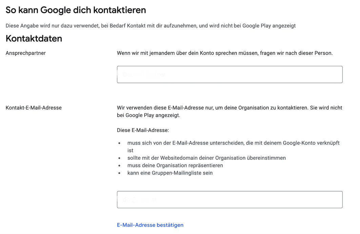Click the wrapped word 'ist' under the first bullet
360x234 pixels.
(131, 150)
